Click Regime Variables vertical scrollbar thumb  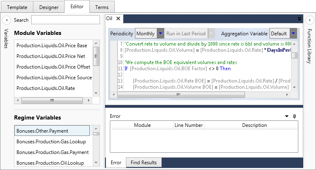point(96,133)
